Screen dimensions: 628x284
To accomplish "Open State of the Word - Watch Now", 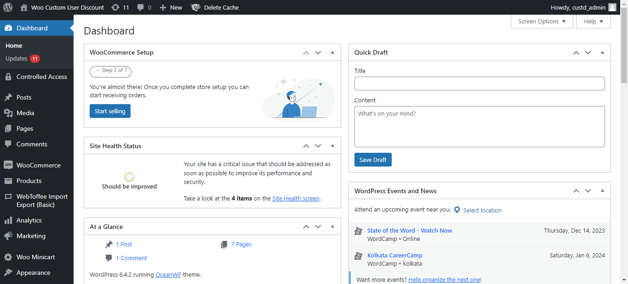I will click(410, 231).
